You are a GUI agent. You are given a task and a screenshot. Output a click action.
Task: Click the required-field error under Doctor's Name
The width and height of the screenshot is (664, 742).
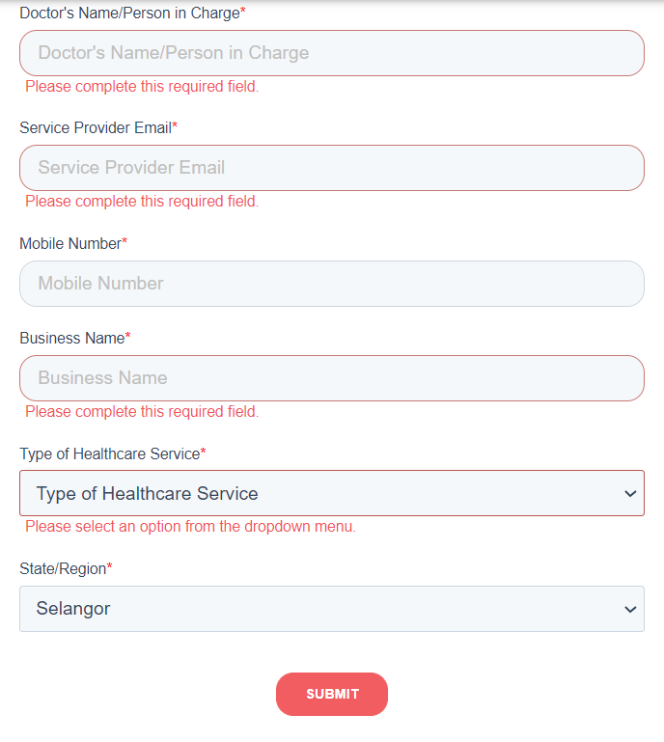142,87
